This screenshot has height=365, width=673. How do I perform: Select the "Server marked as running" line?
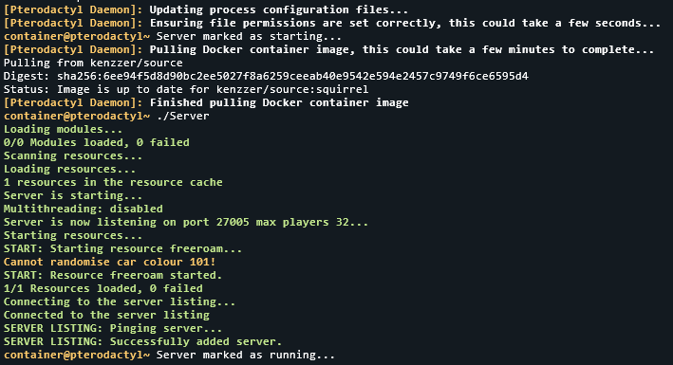click(x=169, y=356)
